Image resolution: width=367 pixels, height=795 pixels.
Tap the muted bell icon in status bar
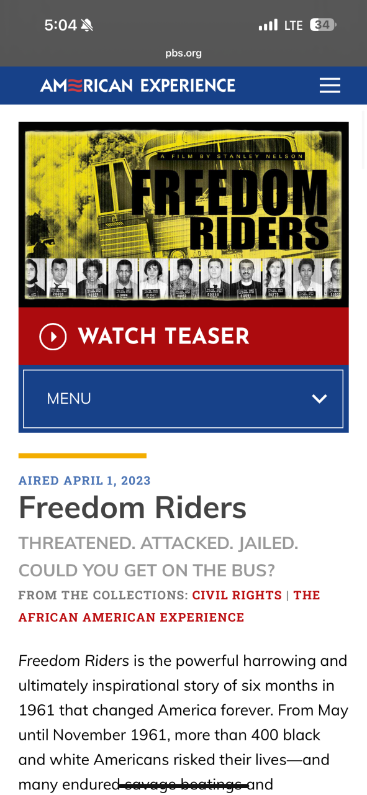87,25
